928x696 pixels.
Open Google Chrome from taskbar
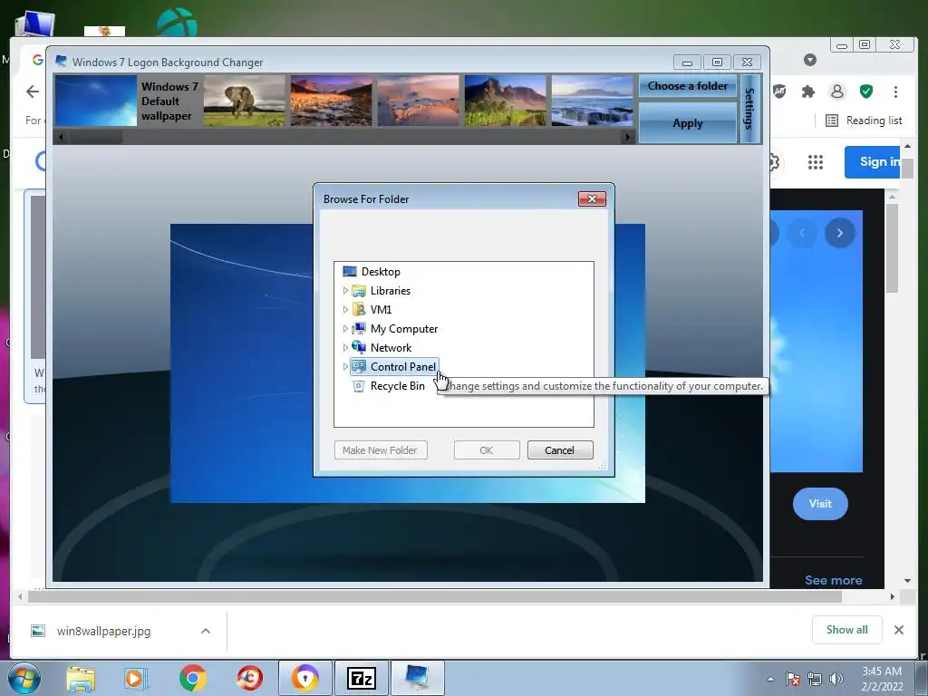(x=192, y=679)
